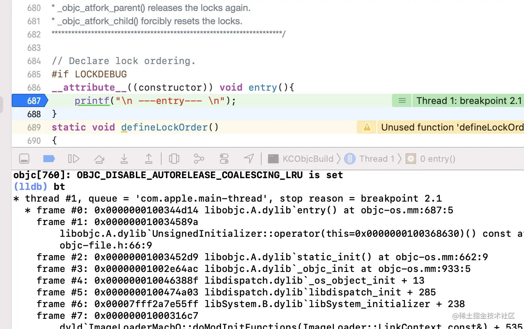524x329 pixels.
Task: Click the printf call on line 687
Action: tap(92, 101)
